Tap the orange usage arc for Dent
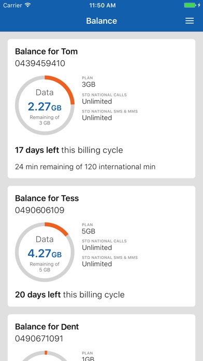 46,353
